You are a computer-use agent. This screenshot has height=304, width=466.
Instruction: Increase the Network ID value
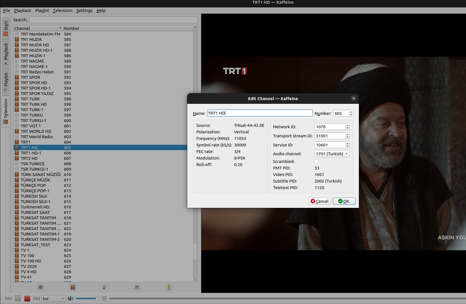[348, 125]
